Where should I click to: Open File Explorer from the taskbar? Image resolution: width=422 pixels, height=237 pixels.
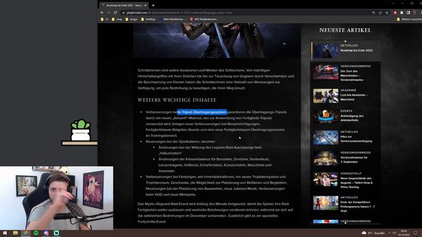tap(15, 233)
